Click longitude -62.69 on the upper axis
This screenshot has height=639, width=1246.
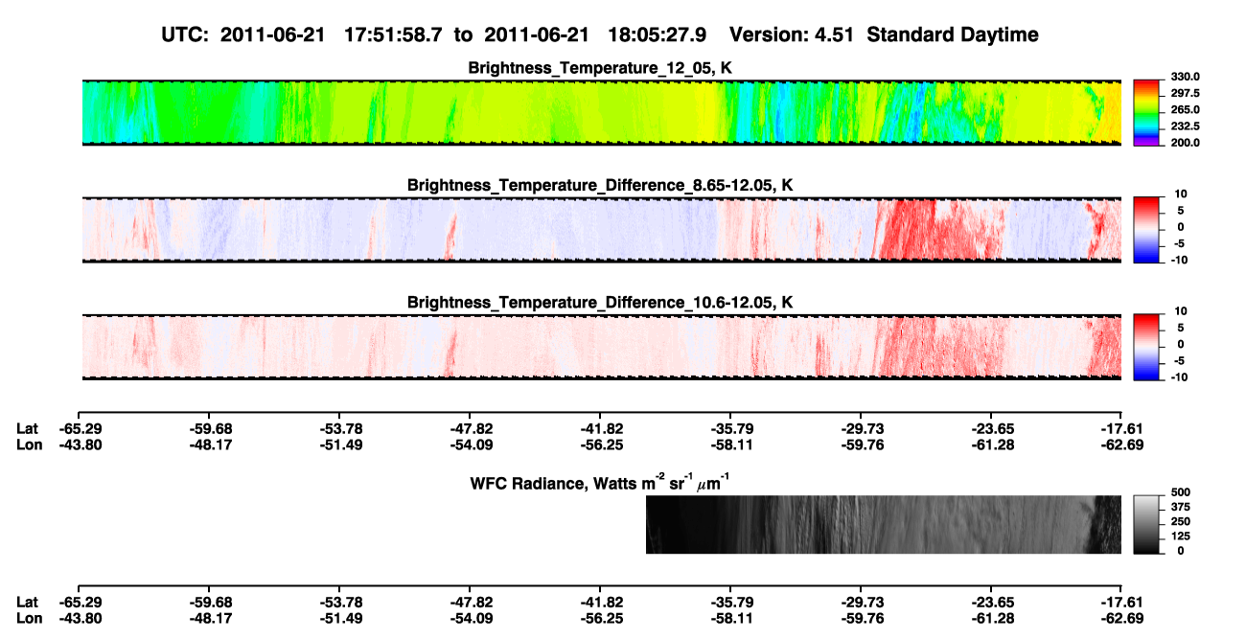tap(1121, 445)
